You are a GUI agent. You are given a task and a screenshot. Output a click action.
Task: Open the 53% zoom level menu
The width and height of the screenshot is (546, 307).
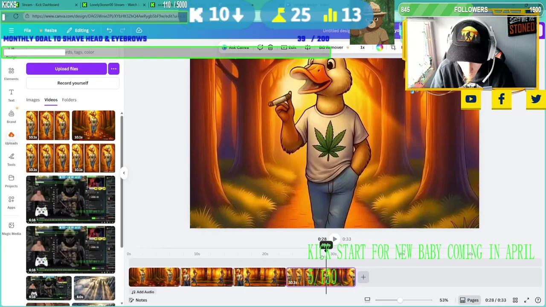(x=444, y=300)
